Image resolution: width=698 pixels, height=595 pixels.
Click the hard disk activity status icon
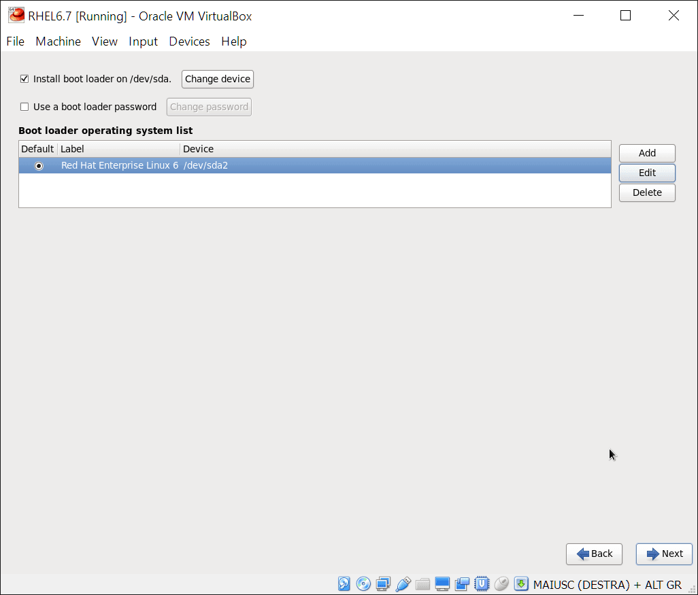click(344, 583)
